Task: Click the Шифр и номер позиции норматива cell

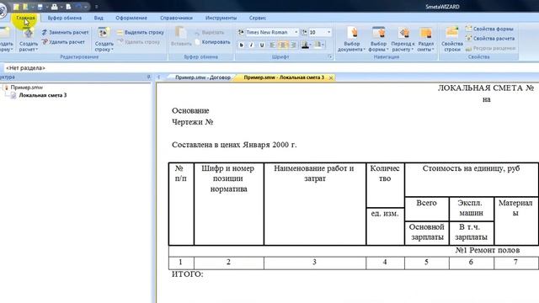Action: pyautogui.click(x=228, y=204)
